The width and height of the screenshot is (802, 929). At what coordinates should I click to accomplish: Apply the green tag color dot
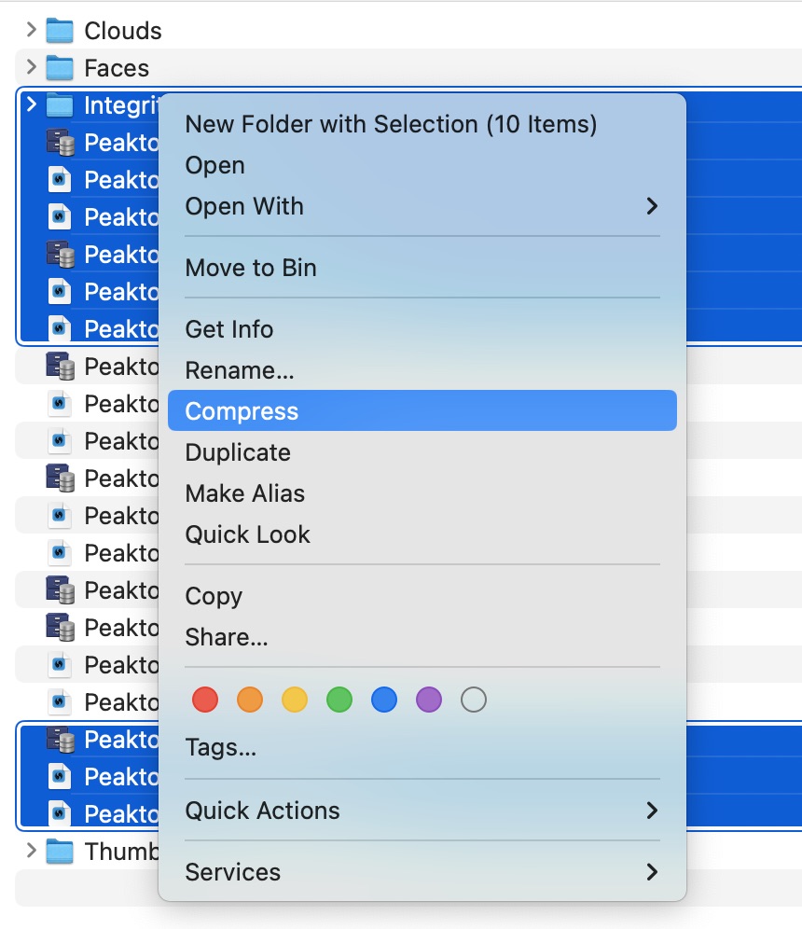(x=339, y=700)
